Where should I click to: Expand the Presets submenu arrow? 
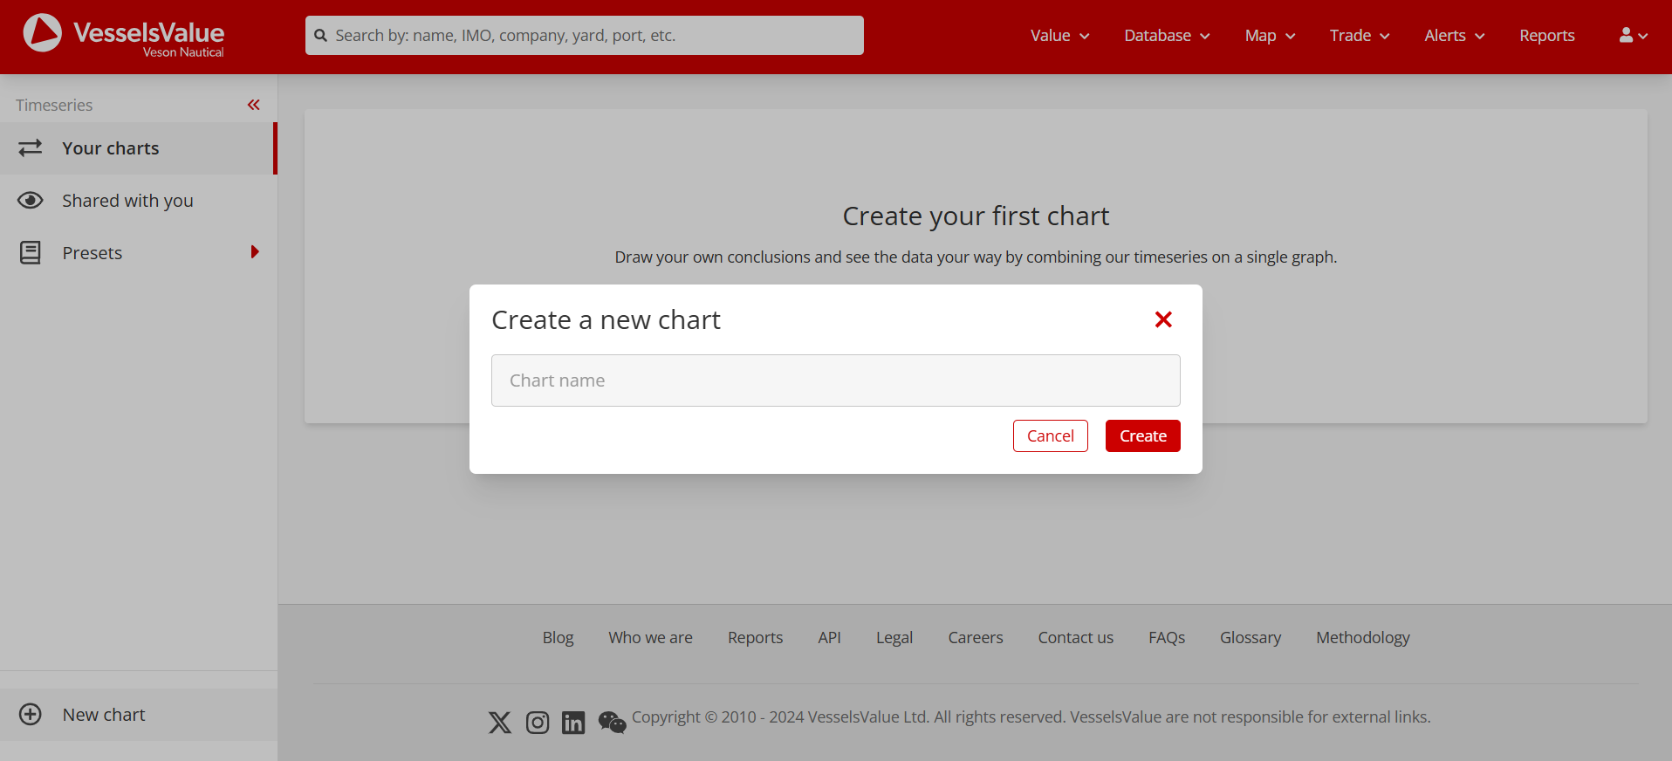(x=255, y=252)
